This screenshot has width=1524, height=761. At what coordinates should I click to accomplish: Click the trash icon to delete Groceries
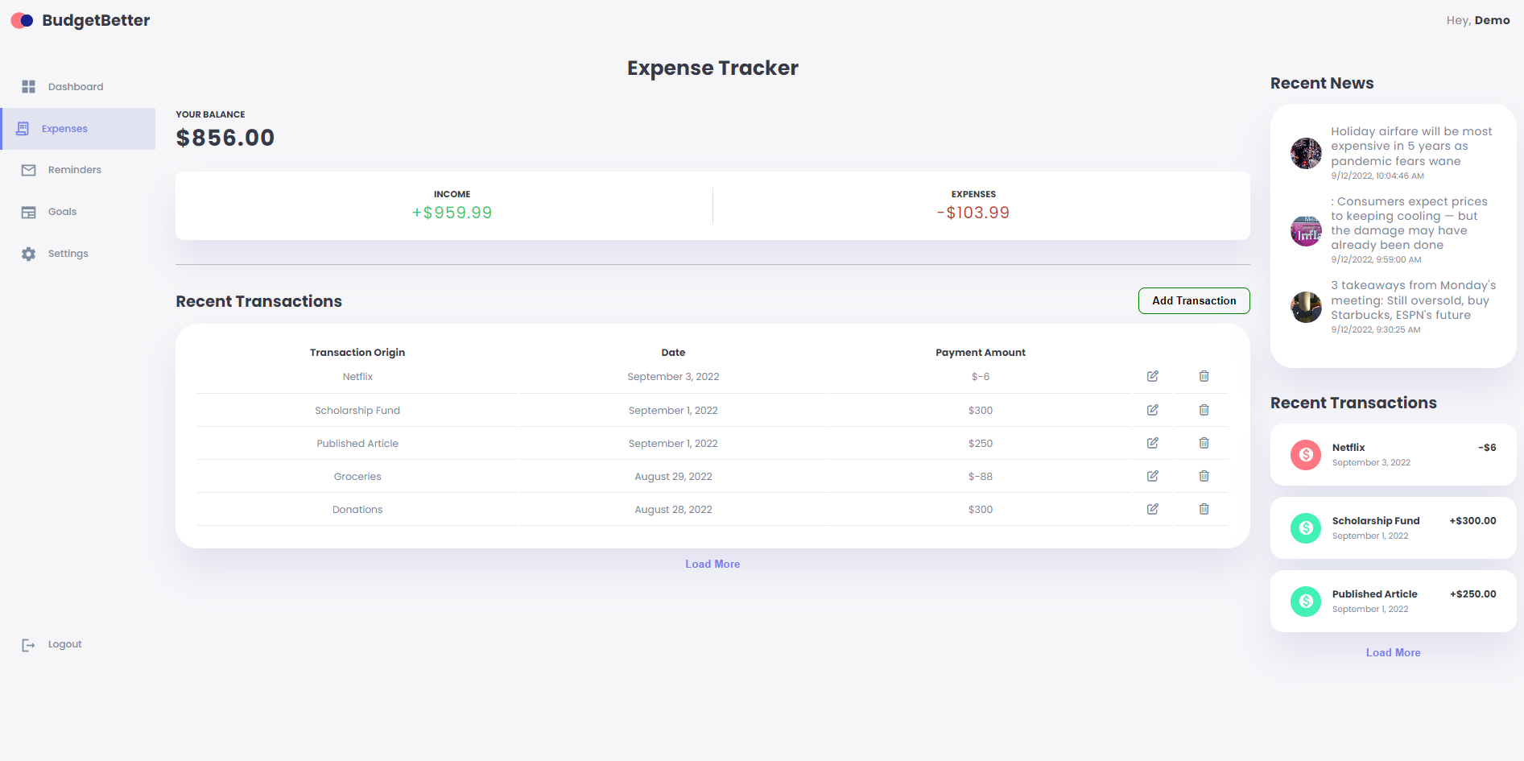click(x=1204, y=476)
